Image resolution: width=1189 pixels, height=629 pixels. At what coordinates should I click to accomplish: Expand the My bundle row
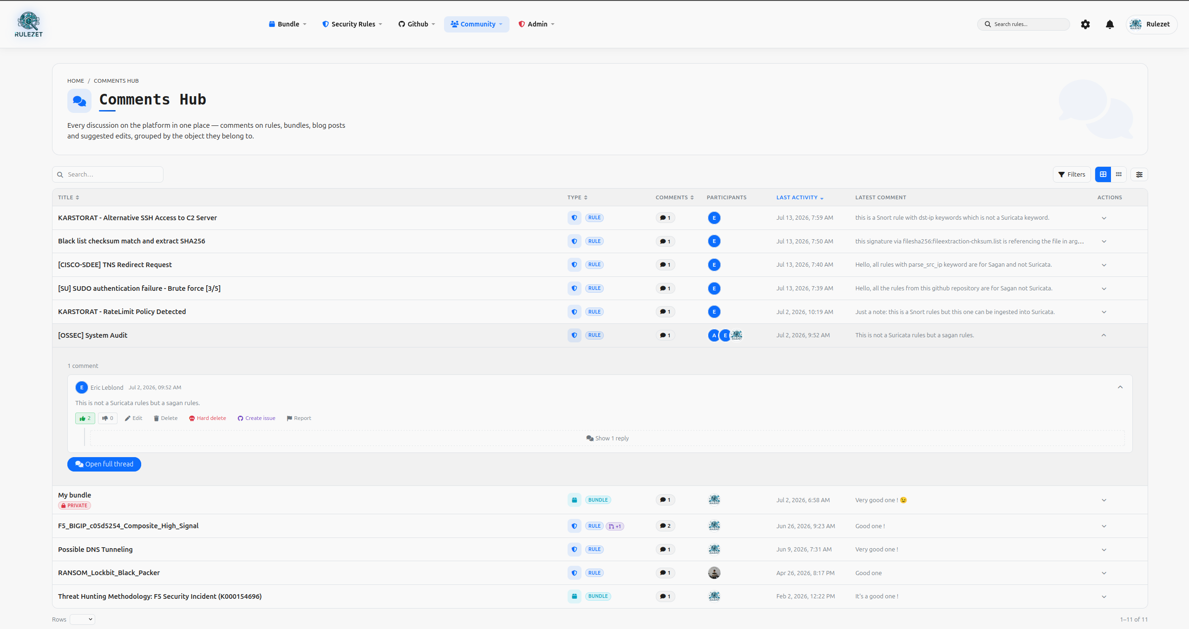point(1104,500)
